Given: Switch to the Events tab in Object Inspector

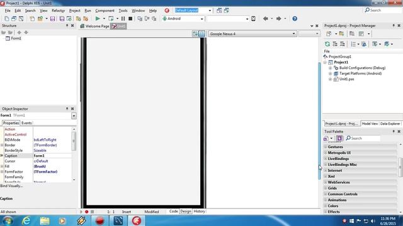Looking at the screenshot, I should tap(26, 123).
